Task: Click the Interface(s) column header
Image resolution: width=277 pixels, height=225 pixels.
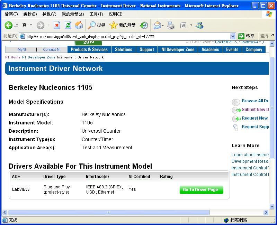Action: click(x=97, y=177)
